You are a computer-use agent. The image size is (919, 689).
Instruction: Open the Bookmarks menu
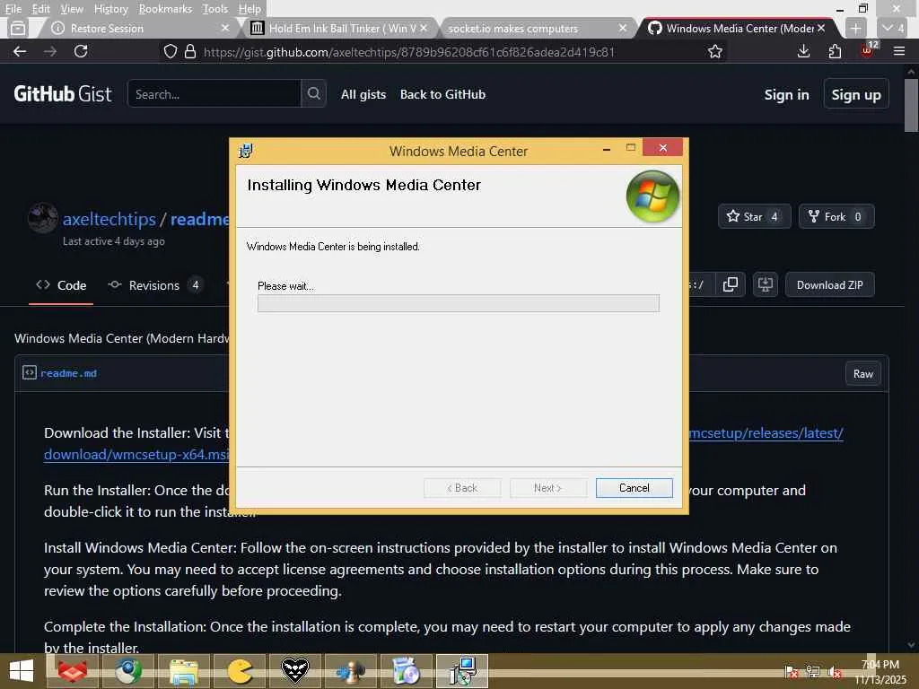click(165, 9)
